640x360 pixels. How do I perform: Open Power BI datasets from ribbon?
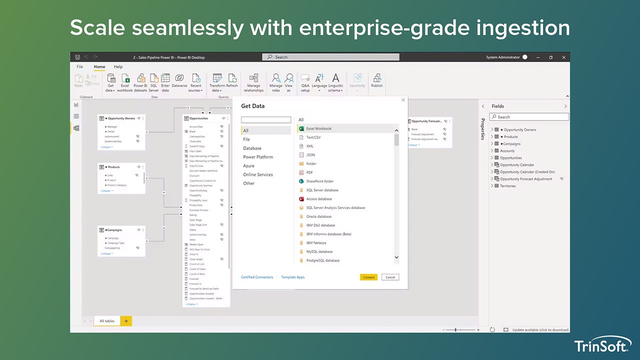(140, 82)
